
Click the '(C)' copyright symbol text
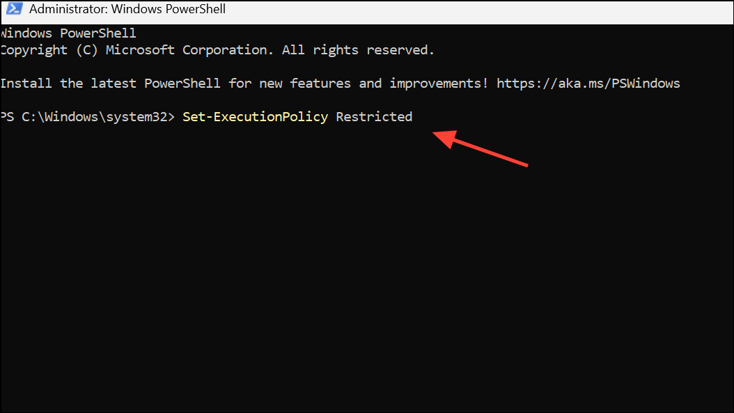87,50
